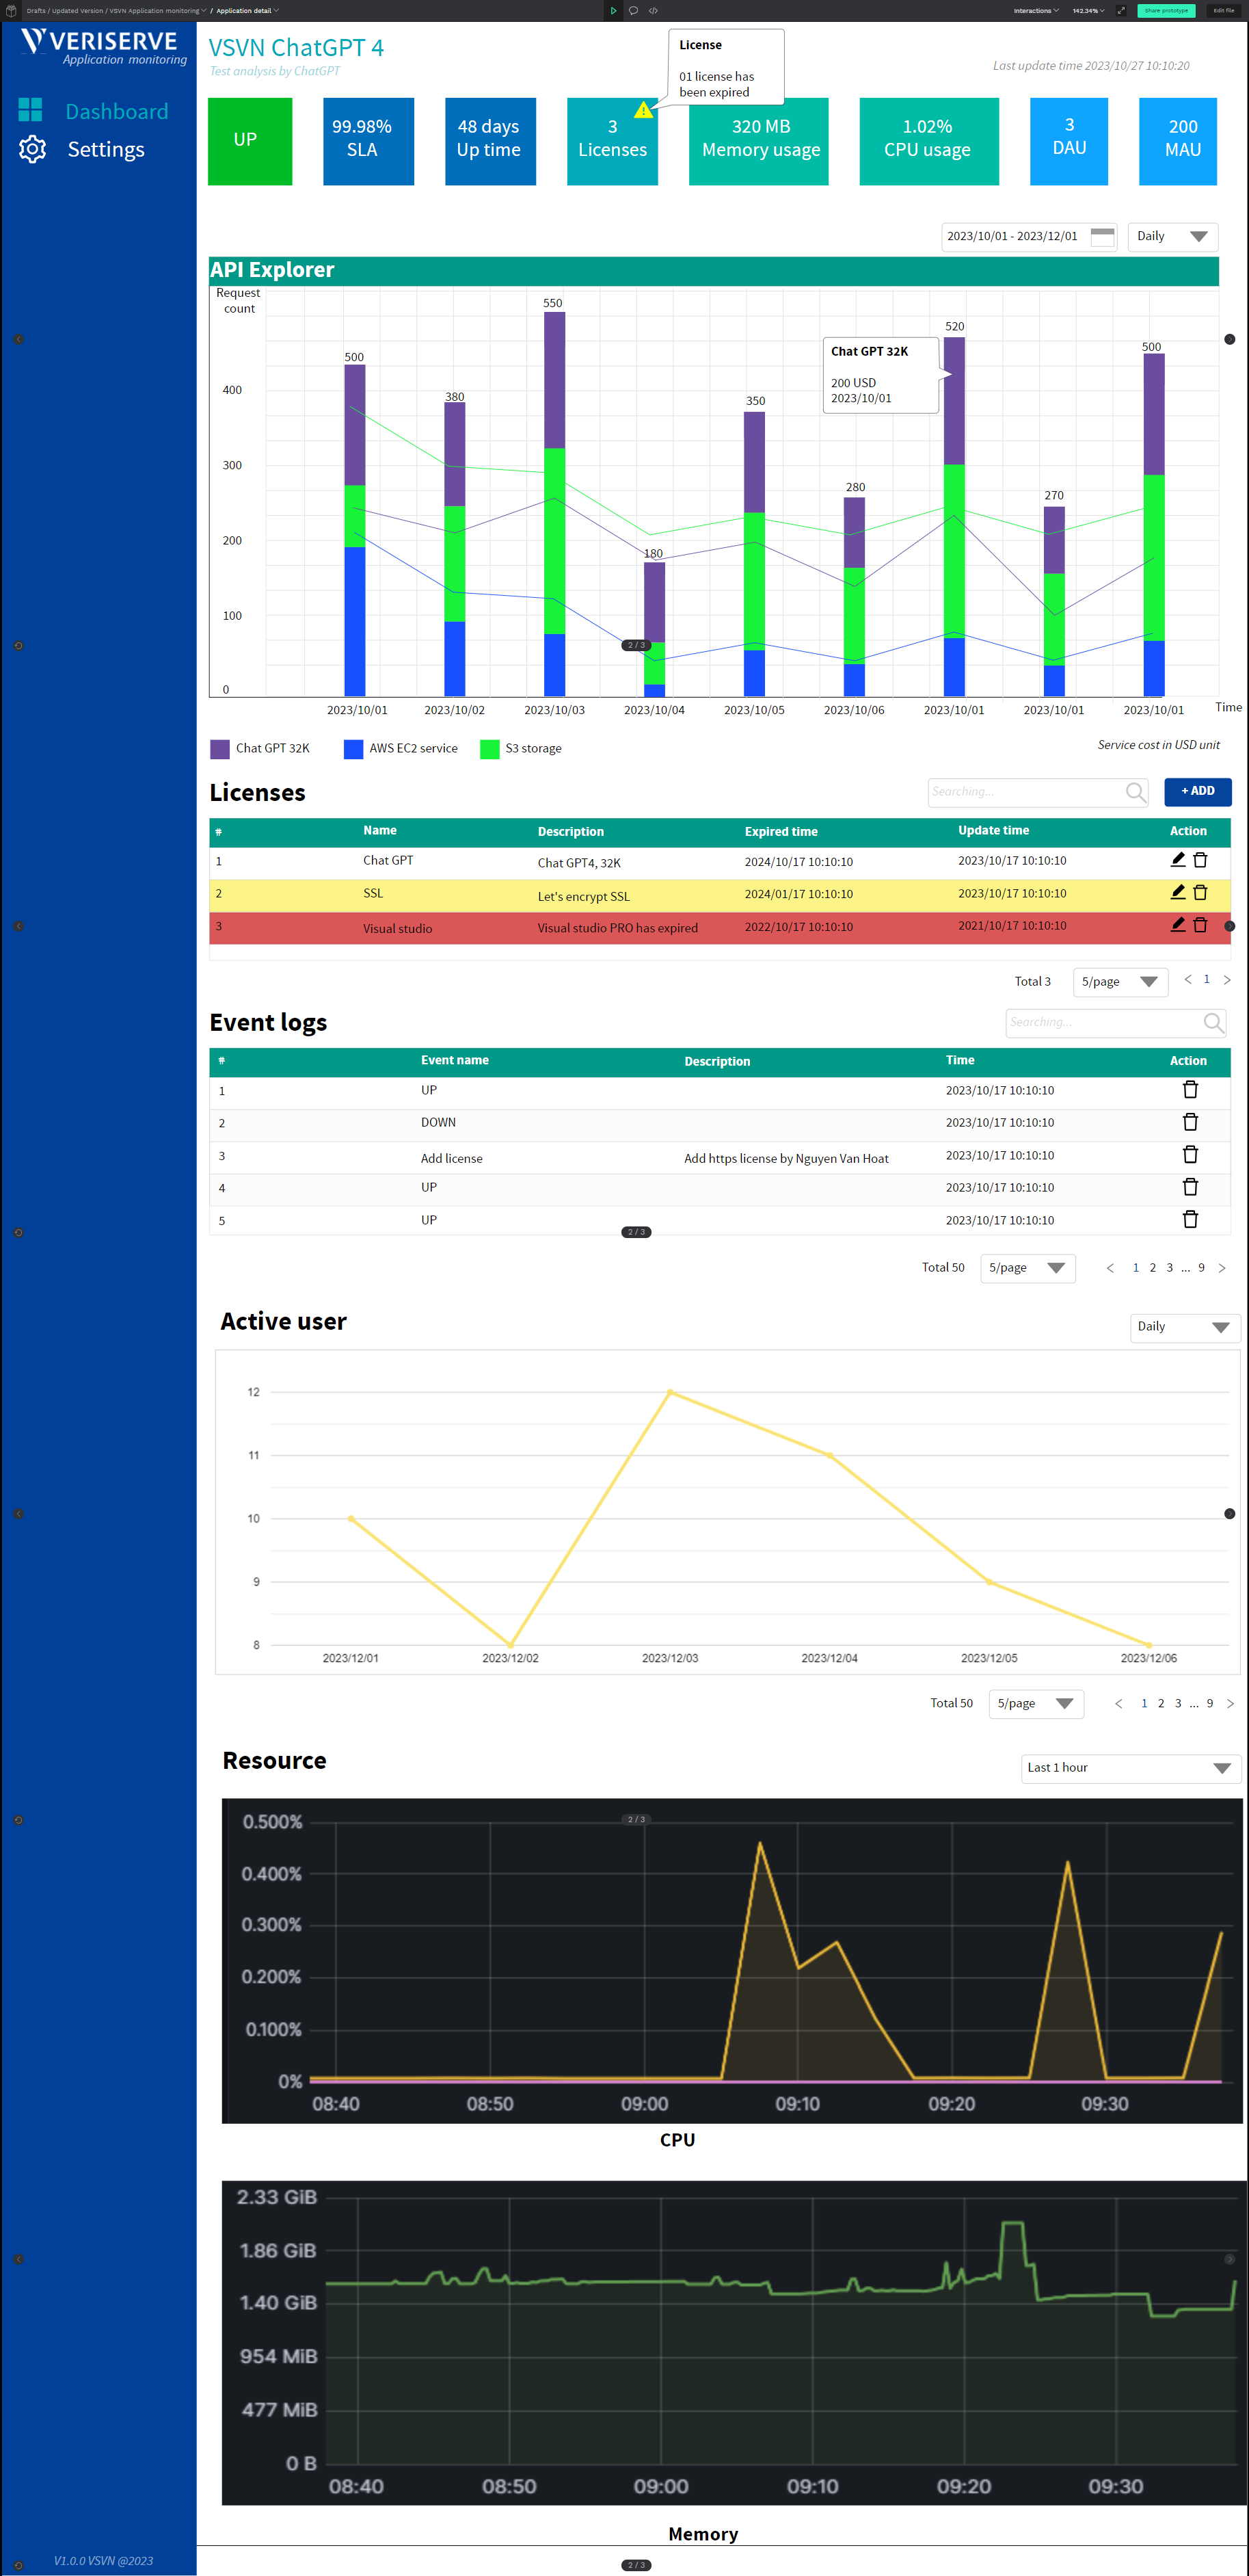Delete the DOWN event log entry
Viewport: 1249px width, 2576px height.
pyautogui.click(x=1190, y=1121)
